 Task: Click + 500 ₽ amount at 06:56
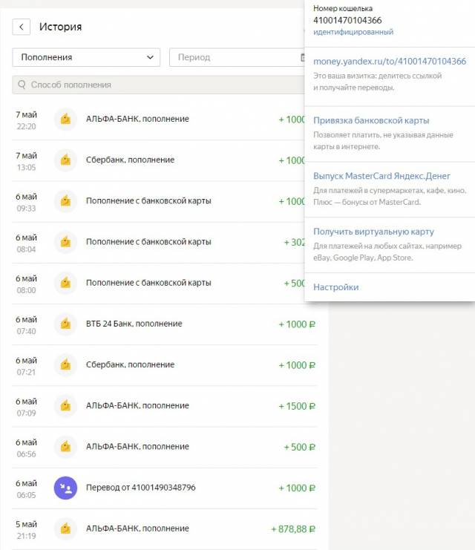point(300,448)
